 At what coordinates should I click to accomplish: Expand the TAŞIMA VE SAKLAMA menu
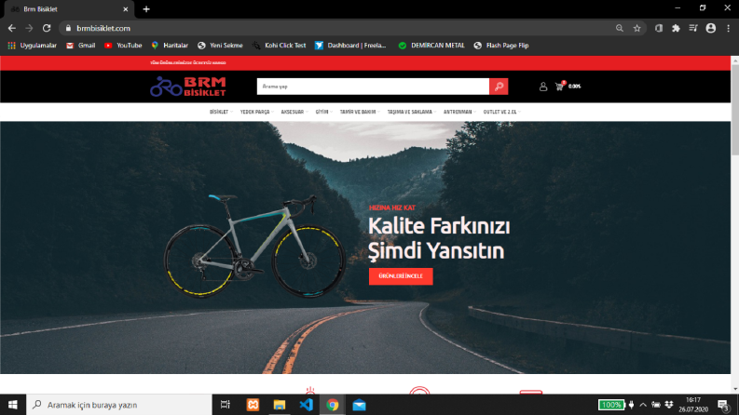[412, 112]
